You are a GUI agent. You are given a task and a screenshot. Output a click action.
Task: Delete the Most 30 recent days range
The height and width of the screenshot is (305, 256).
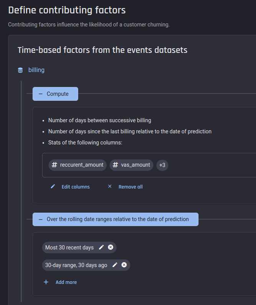click(110, 247)
